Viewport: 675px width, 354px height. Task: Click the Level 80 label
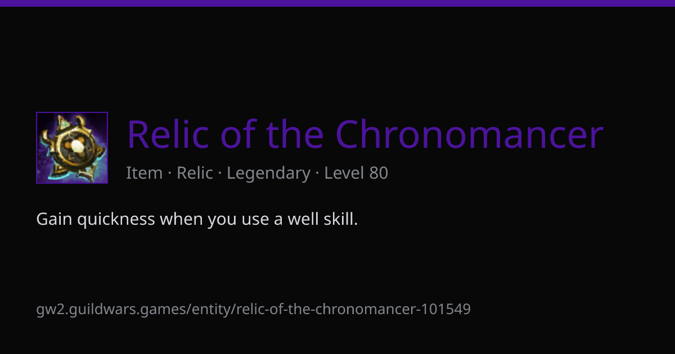(356, 173)
